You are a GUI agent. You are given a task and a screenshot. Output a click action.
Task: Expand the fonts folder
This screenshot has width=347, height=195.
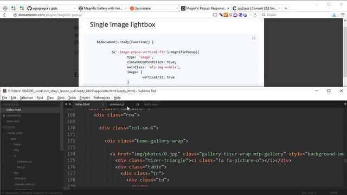(10, 145)
